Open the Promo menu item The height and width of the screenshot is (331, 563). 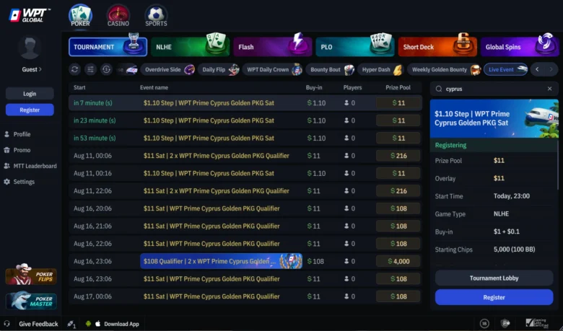click(x=22, y=150)
